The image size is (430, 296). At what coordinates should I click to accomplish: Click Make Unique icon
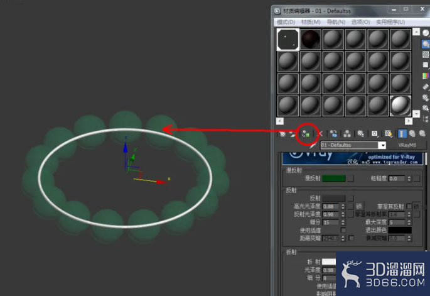click(347, 134)
